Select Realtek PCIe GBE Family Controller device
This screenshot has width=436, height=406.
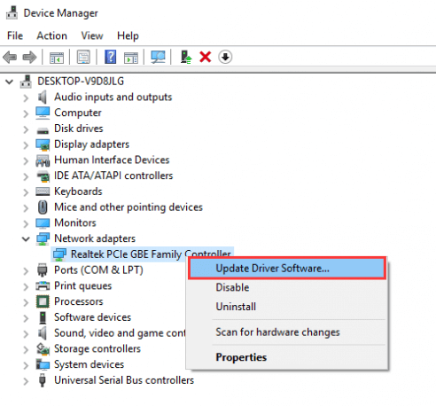[x=143, y=254]
